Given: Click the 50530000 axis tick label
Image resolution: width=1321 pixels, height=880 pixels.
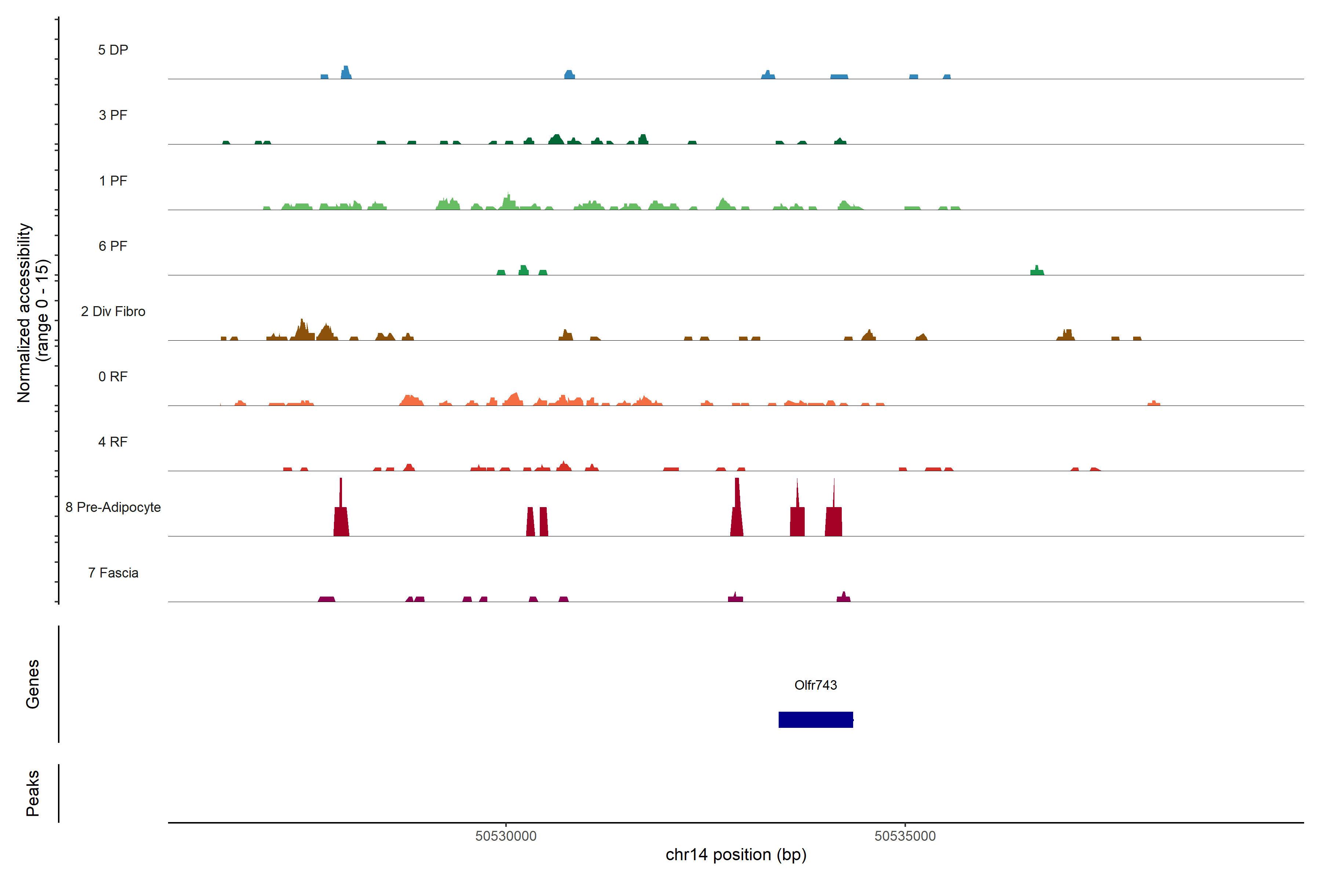Looking at the screenshot, I should click(x=506, y=836).
